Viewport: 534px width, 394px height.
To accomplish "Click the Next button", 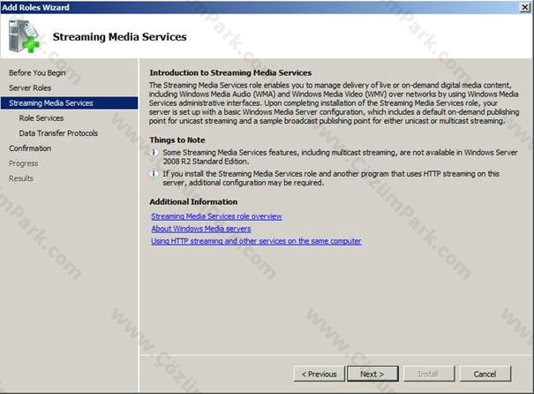I will coord(372,374).
